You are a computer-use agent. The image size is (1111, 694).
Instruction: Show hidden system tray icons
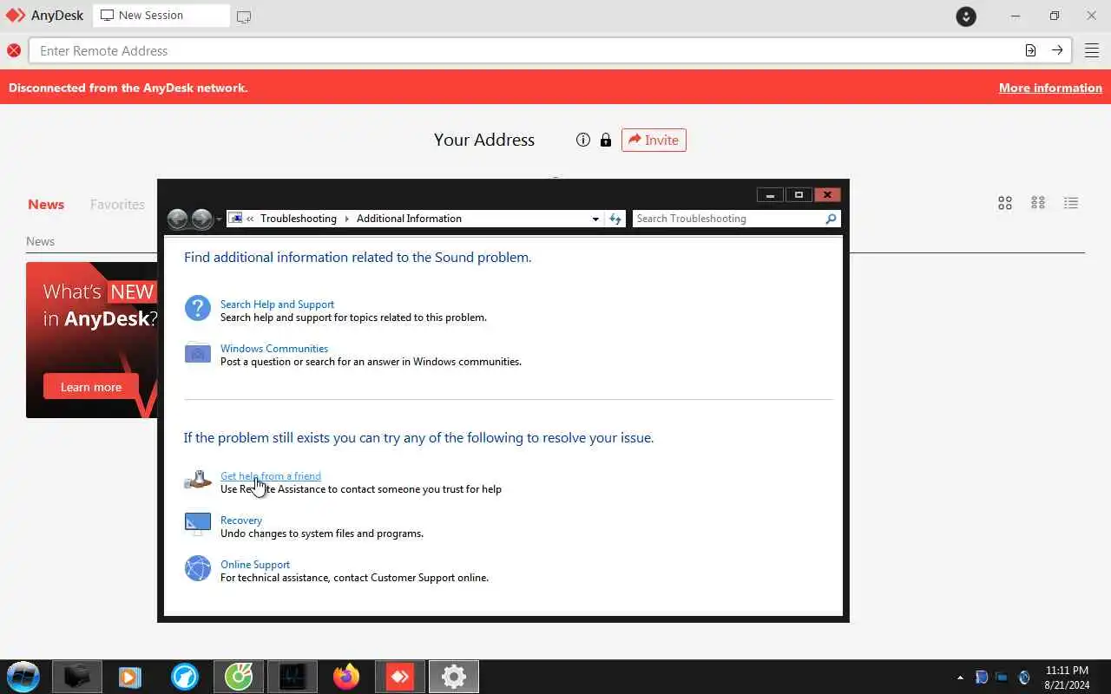(x=960, y=678)
